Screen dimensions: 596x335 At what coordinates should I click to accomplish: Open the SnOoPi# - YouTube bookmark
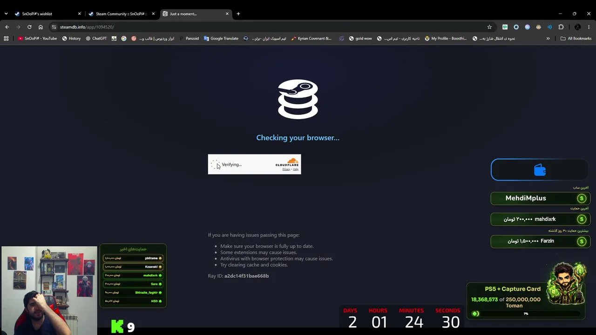pyautogui.click(x=37, y=39)
